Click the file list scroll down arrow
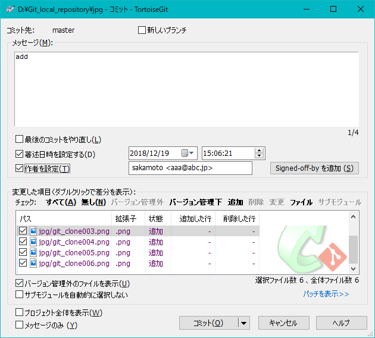This screenshot has height=338, width=375. [x=353, y=269]
